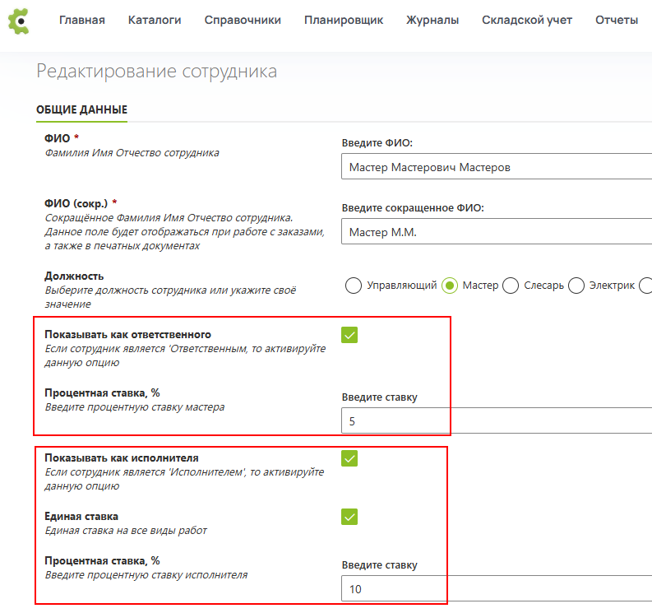Open the Планировщик section
This screenshot has width=652, height=613.
coord(343,21)
